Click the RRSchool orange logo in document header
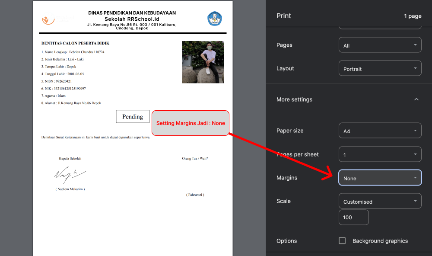Image resolution: width=432 pixels, height=256 pixels. (x=48, y=18)
